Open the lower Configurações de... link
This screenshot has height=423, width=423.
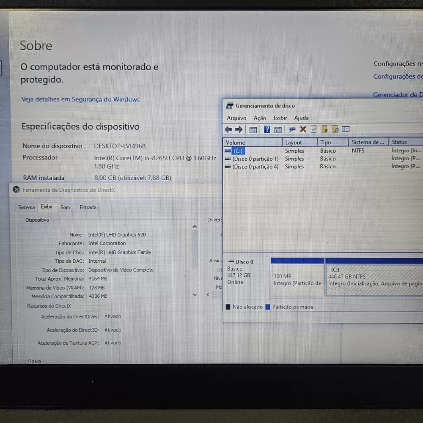pos(398,77)
